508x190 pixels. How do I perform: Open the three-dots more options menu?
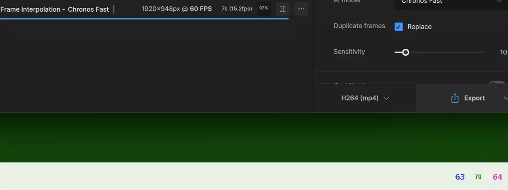point(301,9)
